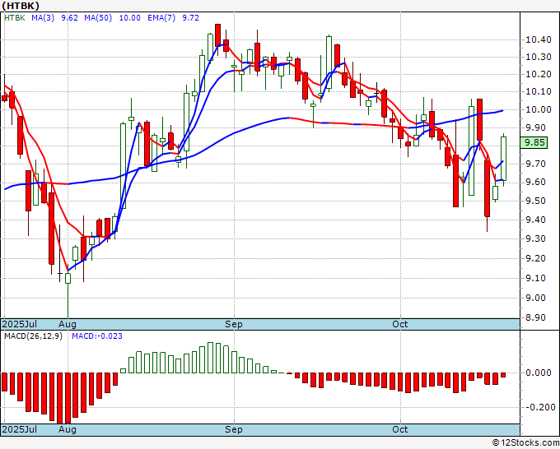
Task: Click the 10.00 price axis label
Action: tap(539, 109)
